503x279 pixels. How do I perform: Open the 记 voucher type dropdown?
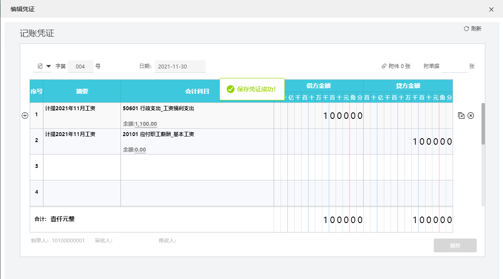44,66
